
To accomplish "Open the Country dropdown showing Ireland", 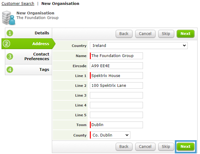I will (x=139, y=45).
